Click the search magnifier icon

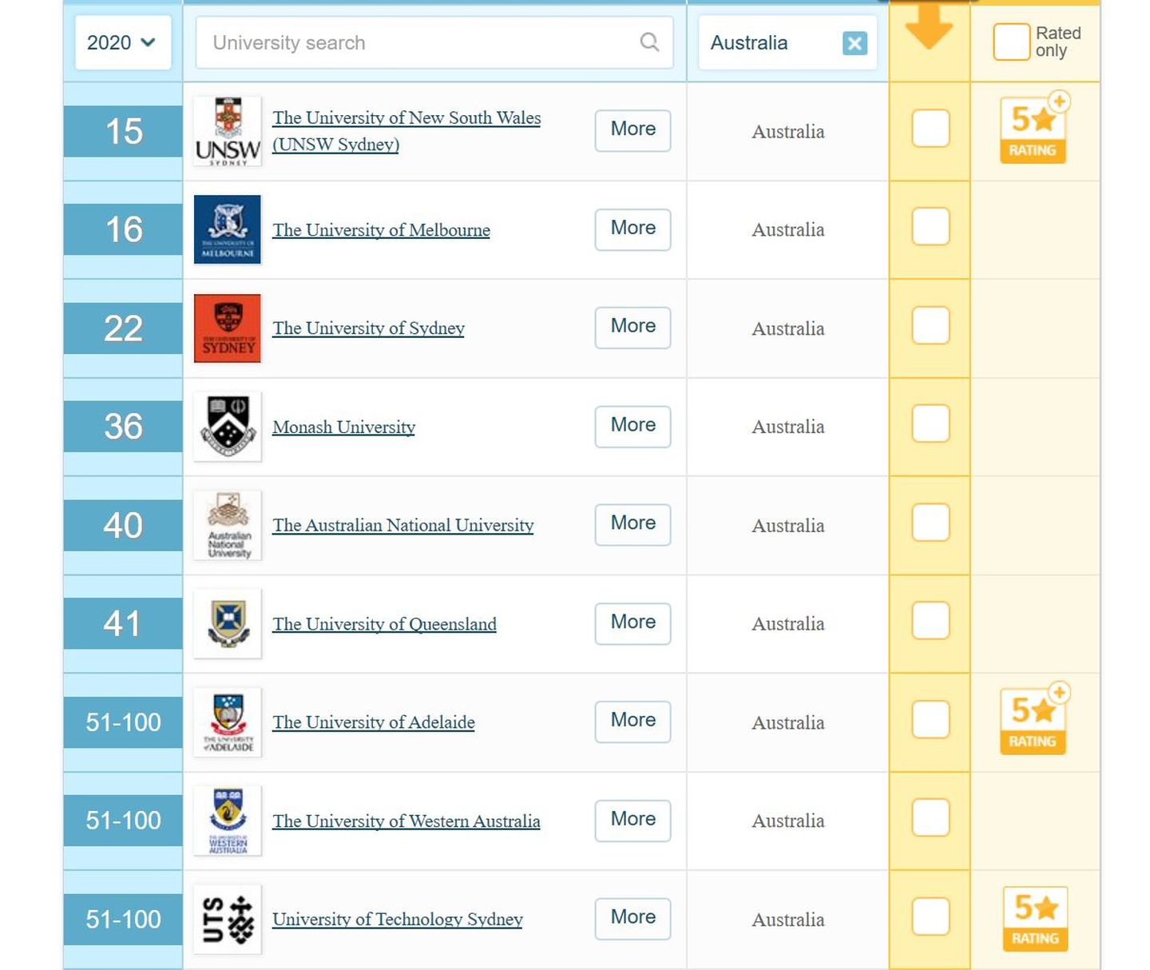click(649, 42)
